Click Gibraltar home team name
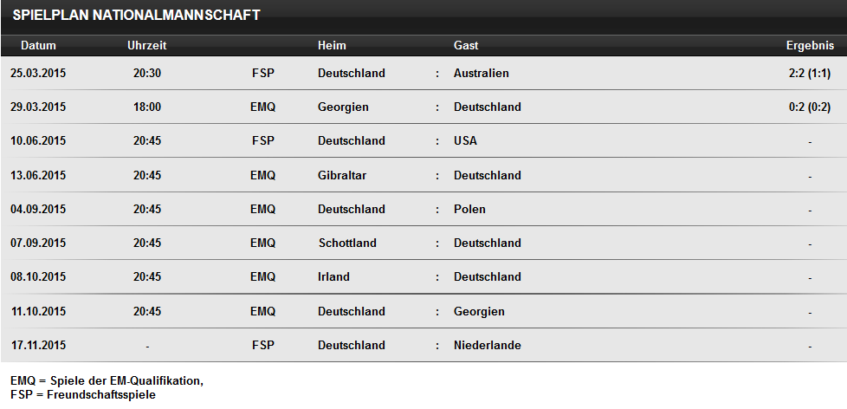847x409 pixels. (342, 175)
